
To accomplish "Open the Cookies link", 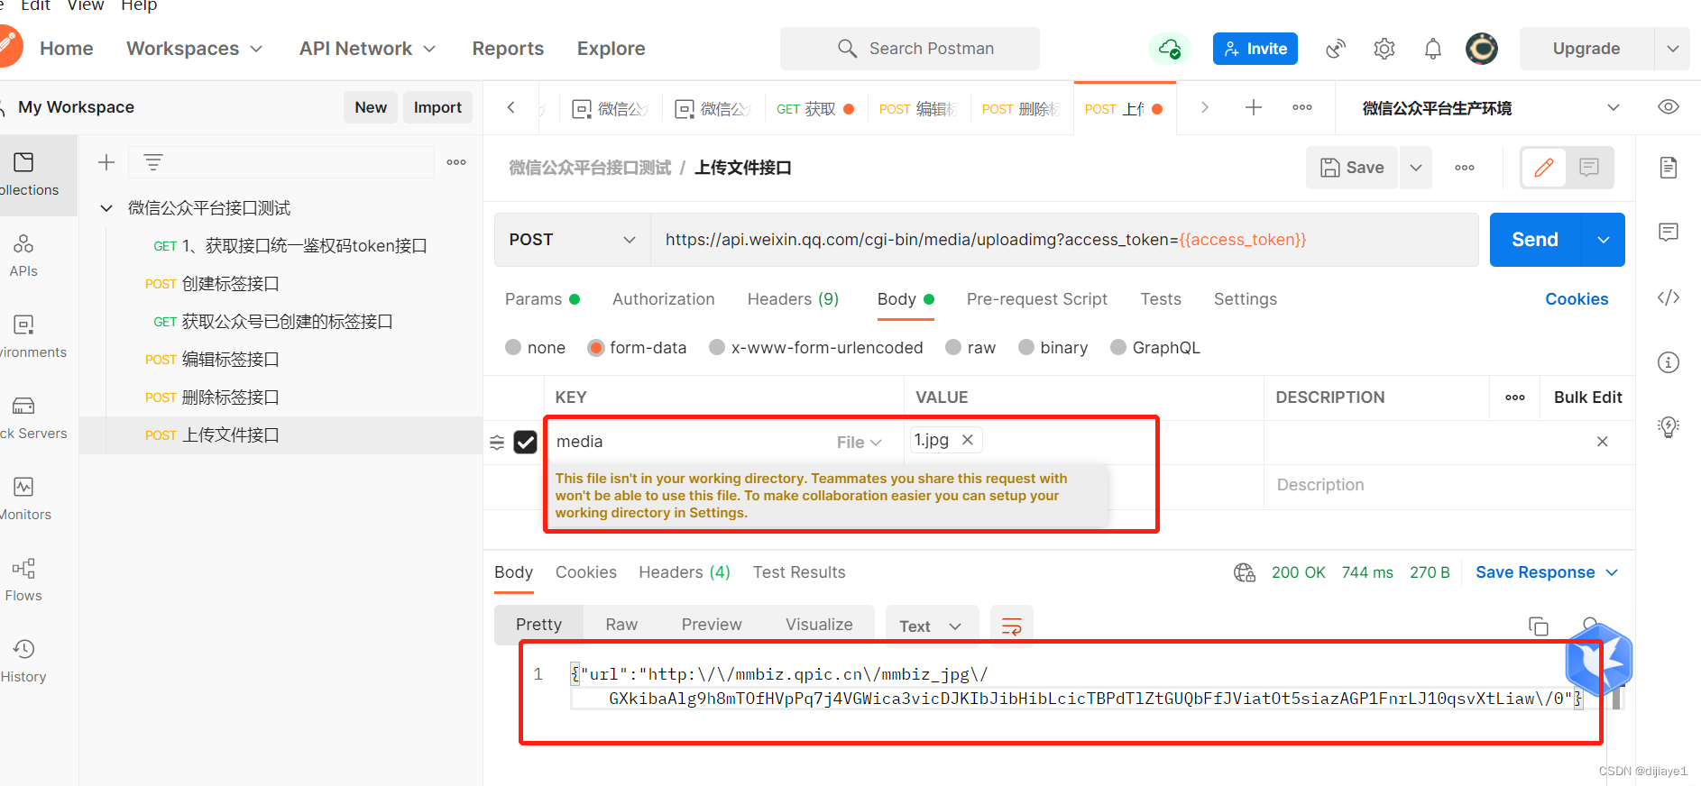I will pos(1577,299).
